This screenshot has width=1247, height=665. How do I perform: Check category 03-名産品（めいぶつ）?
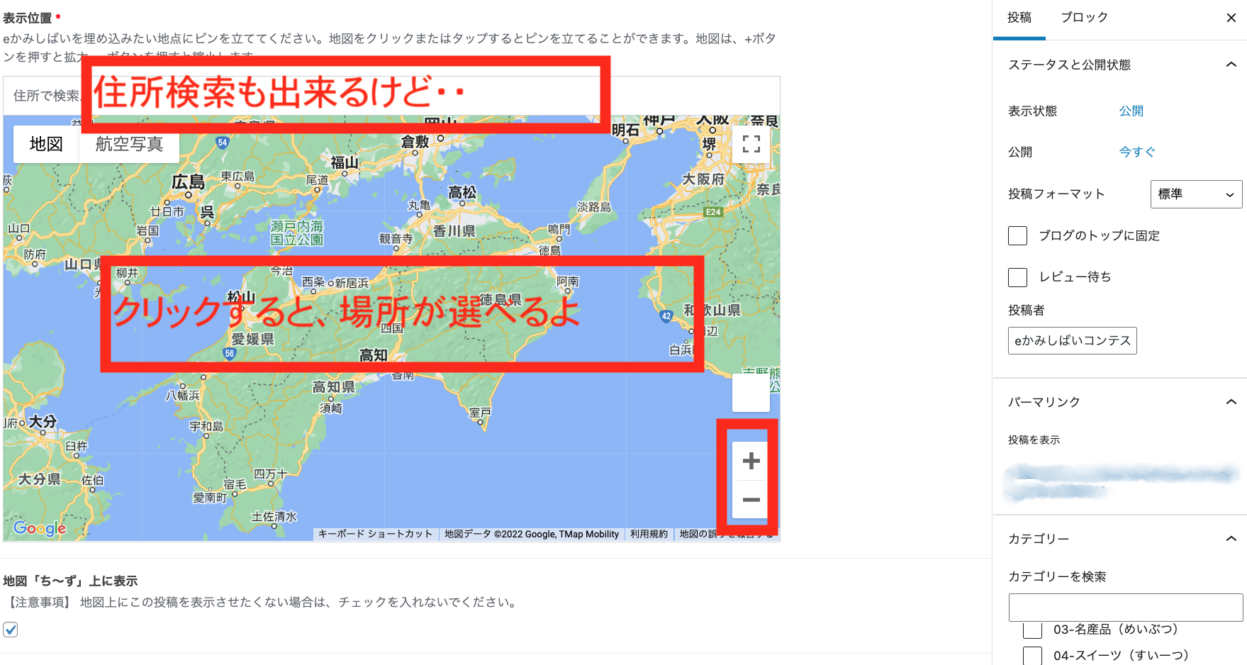(1032, 629)
